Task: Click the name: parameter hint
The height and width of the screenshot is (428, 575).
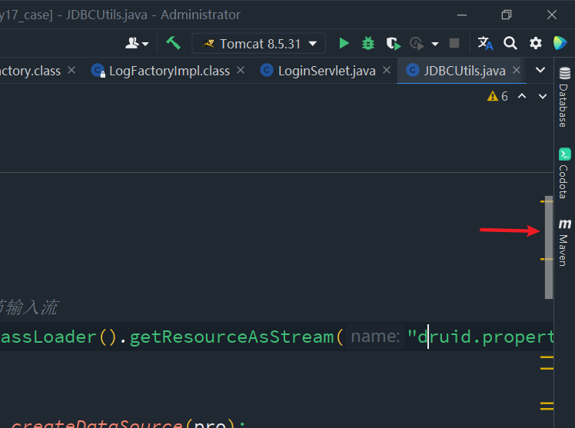Action: [375, 337]
